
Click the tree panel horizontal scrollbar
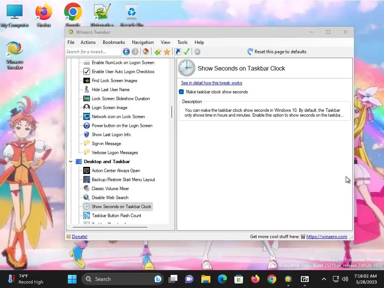(110, 227)
